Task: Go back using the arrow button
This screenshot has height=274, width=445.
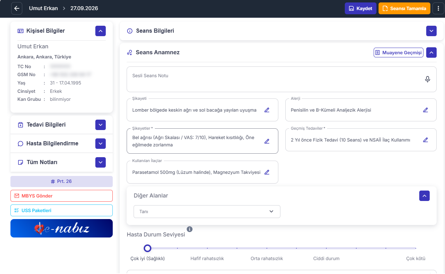Action: (17, 8)
